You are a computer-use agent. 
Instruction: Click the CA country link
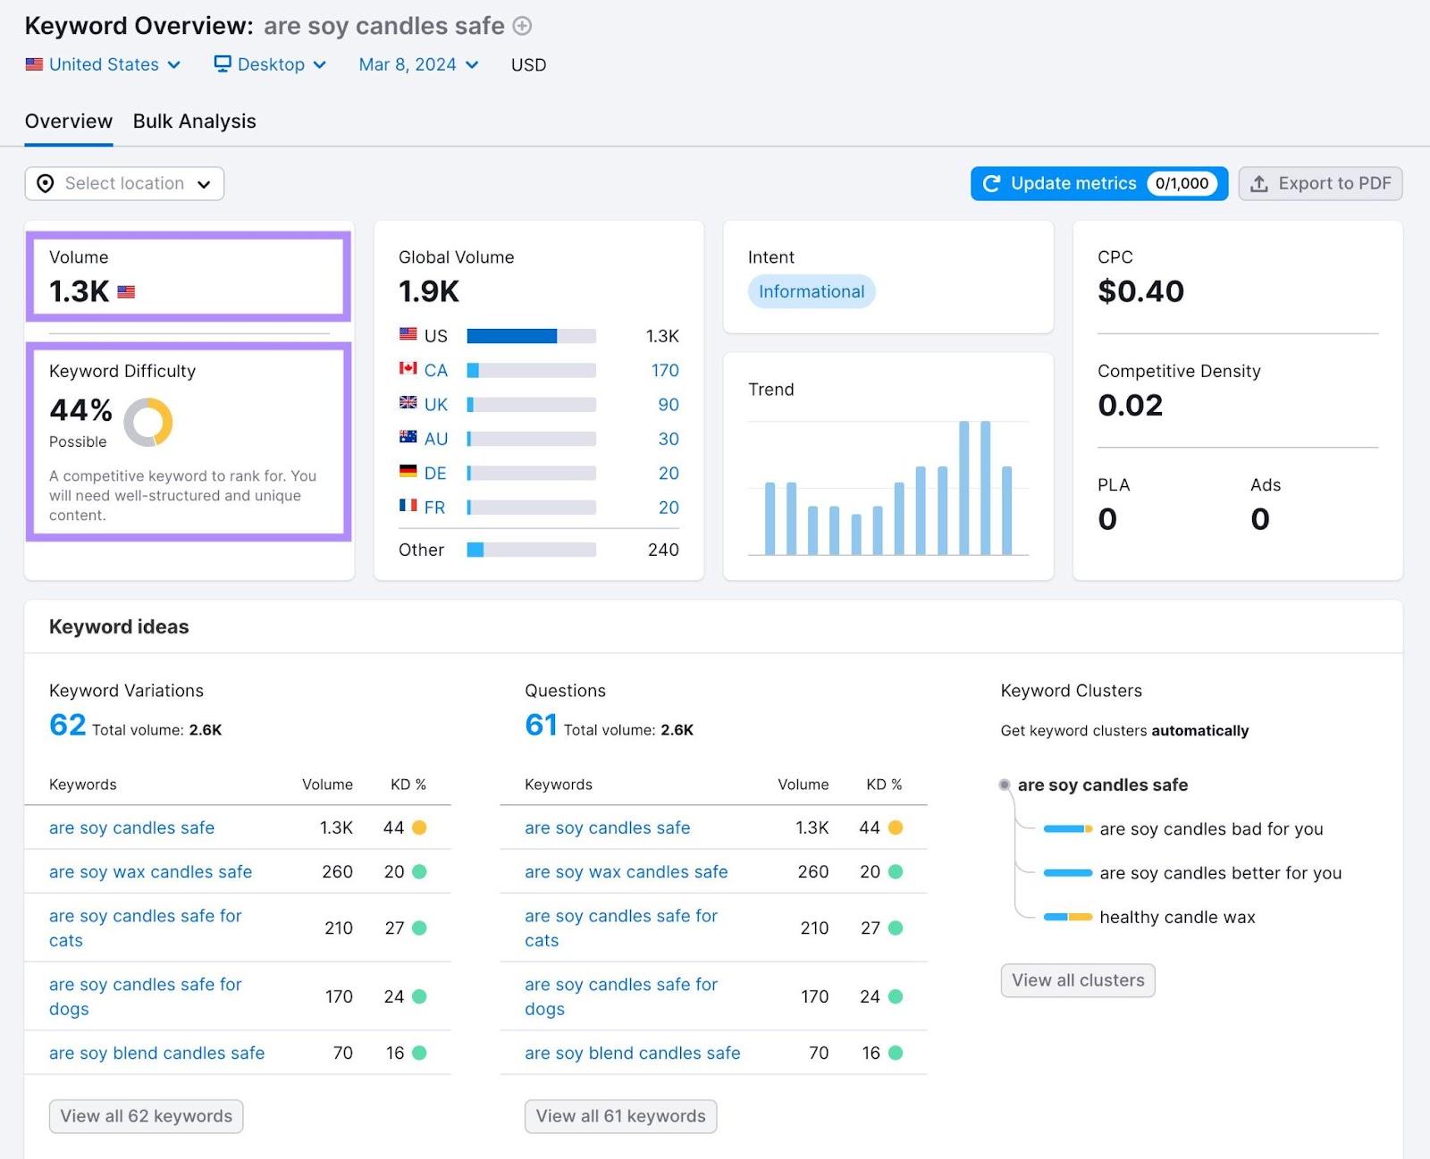pos(436,370)
